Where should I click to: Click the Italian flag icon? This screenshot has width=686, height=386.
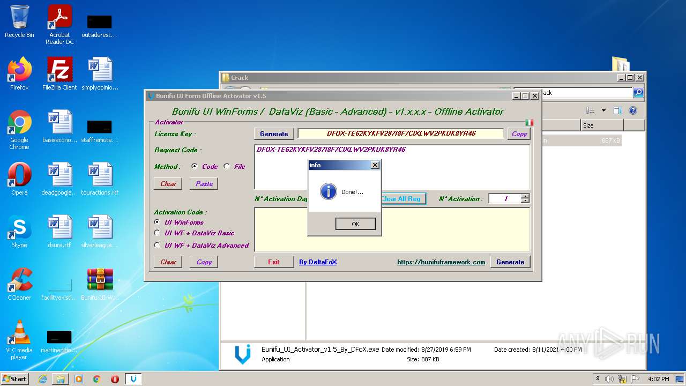[530, 122]
